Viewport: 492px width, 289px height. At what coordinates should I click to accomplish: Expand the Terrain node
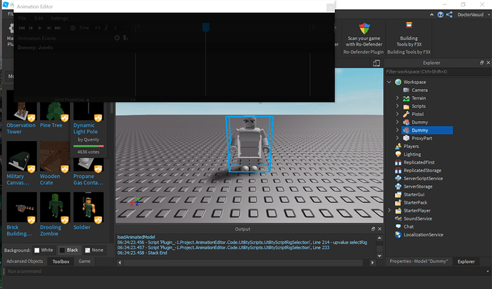397,98
